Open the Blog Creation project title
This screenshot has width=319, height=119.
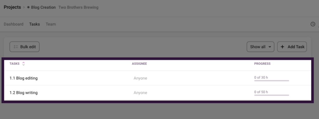[43, 7]
